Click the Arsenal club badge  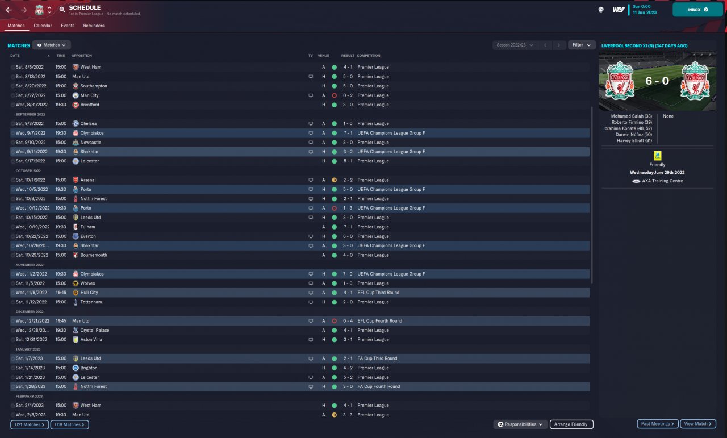(76, 180)
